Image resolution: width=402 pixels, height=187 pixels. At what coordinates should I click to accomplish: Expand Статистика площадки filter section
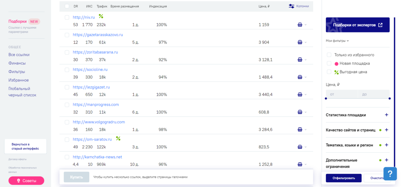pyautogui.click(x=387, y=115)
